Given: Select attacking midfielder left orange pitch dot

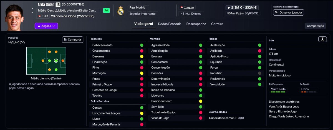Looking at the screenshot, I should 56,52.
